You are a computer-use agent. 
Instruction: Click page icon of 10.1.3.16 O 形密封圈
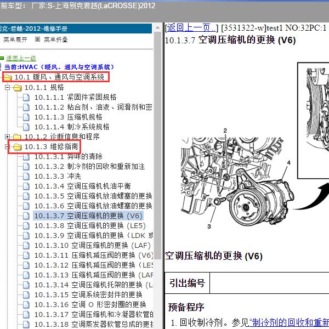pyautogui.click(x=26, y=305)
